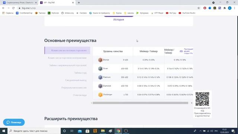Viewport: 238px width, 134px height.
Task: Click the Silver level badge icon
Action: click(x=100, y=68)
